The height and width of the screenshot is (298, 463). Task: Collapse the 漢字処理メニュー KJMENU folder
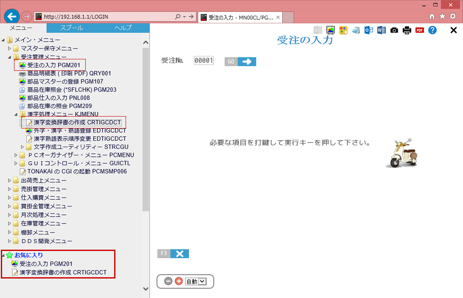tap(16, 114)
